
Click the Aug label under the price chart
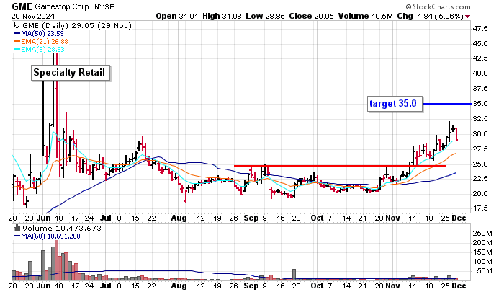click(179, 218)
